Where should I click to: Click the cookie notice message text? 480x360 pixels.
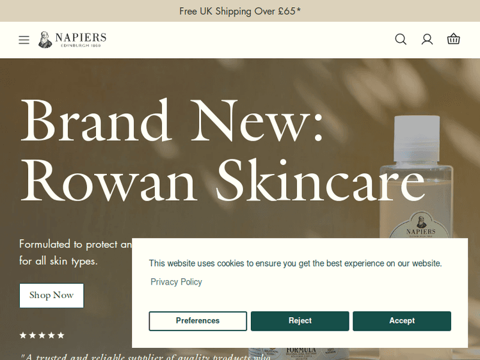point(296,263)
